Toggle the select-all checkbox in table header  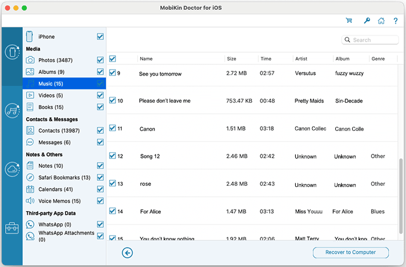click(113, 59)
